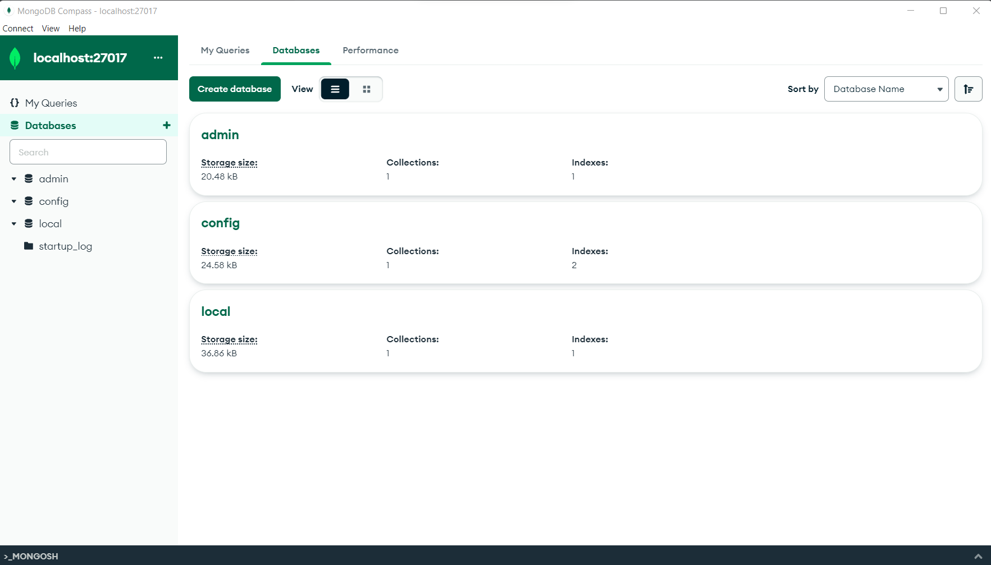The height and width of the screenshot is (565, 991).
Task: Click the MongoDB leaf logo icon
Action: [x=15, y=58]
